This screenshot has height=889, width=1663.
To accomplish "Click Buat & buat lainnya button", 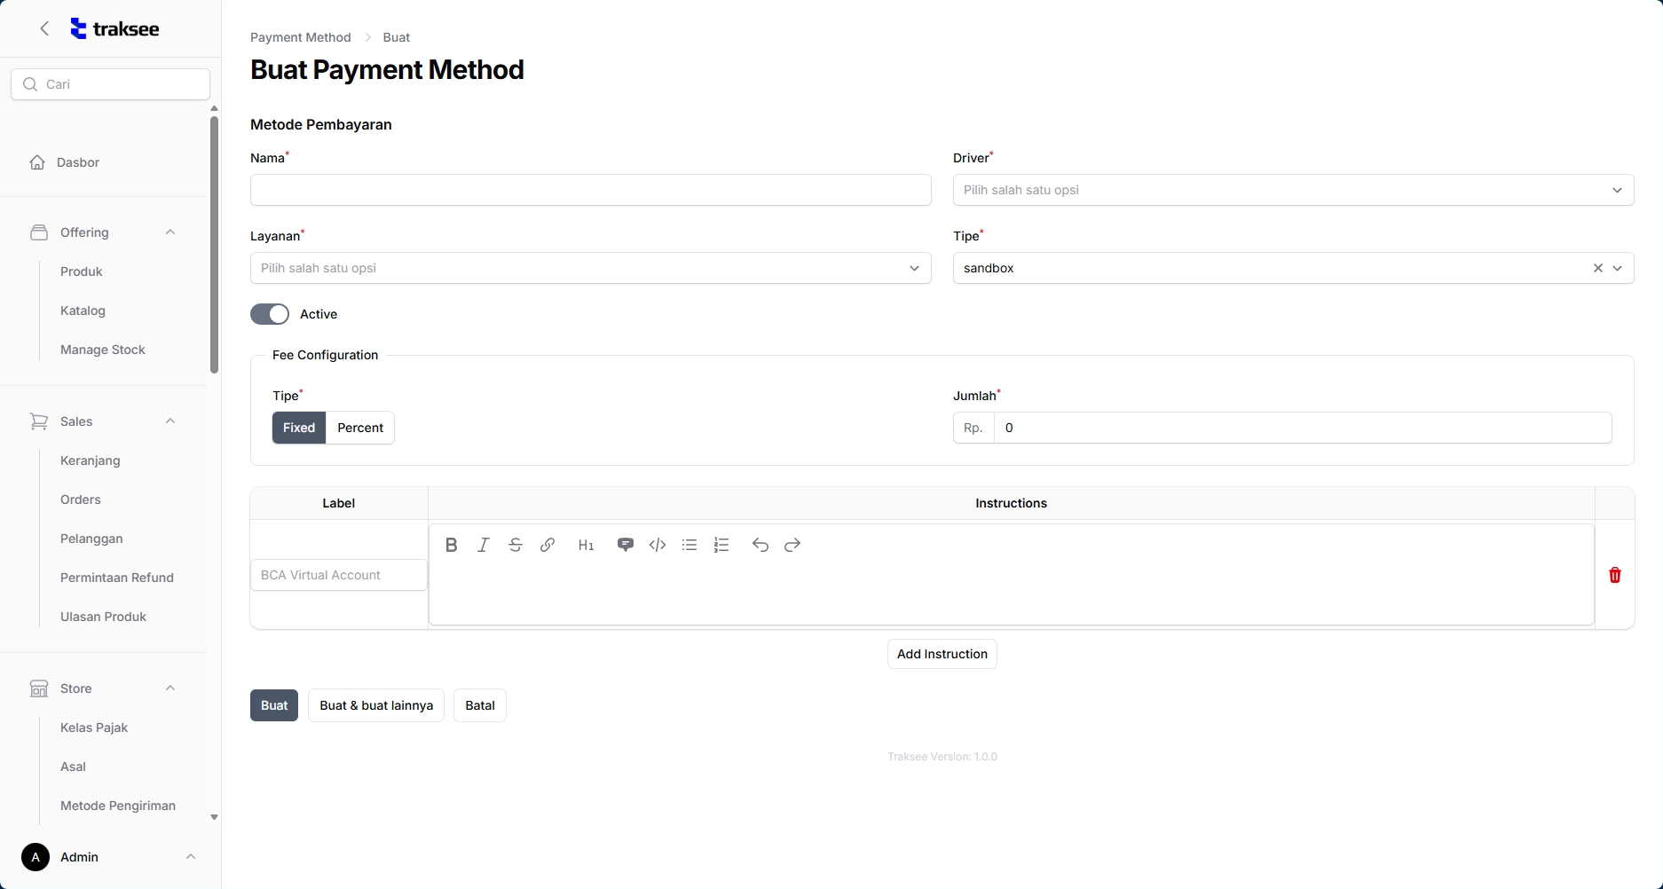I will tap(376, 705).
